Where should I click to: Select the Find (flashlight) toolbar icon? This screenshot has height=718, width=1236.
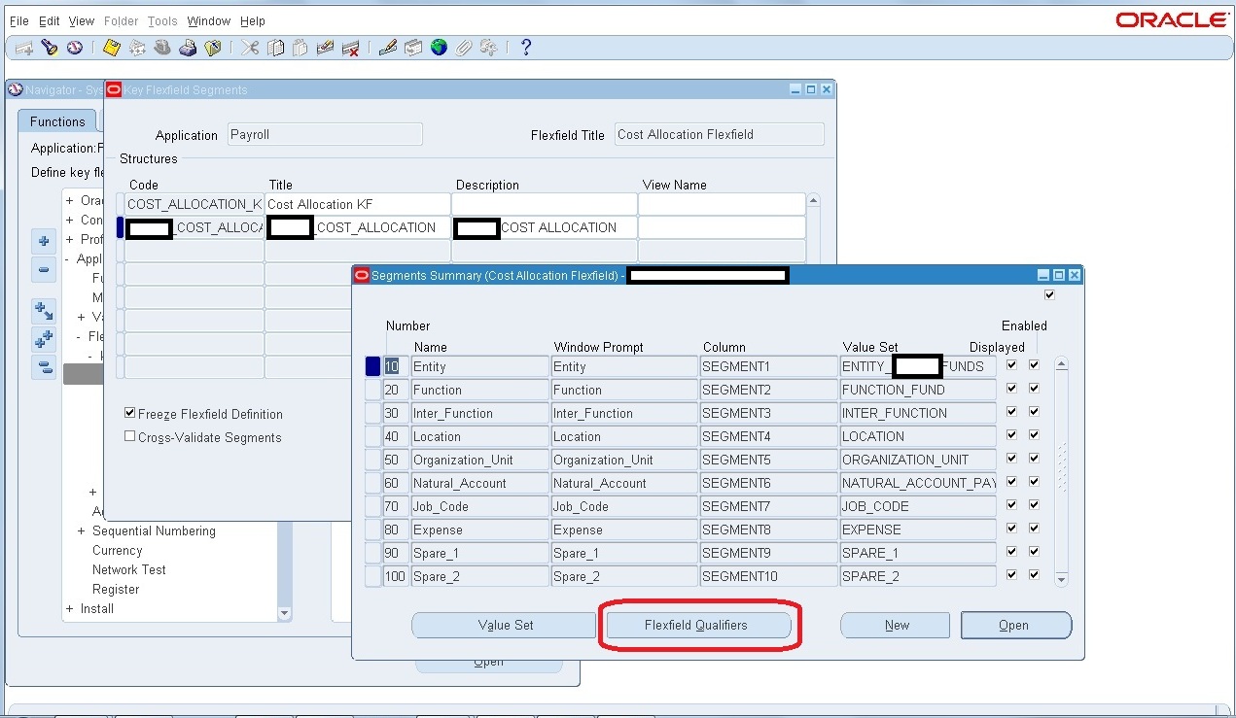(x=49, y=47)
